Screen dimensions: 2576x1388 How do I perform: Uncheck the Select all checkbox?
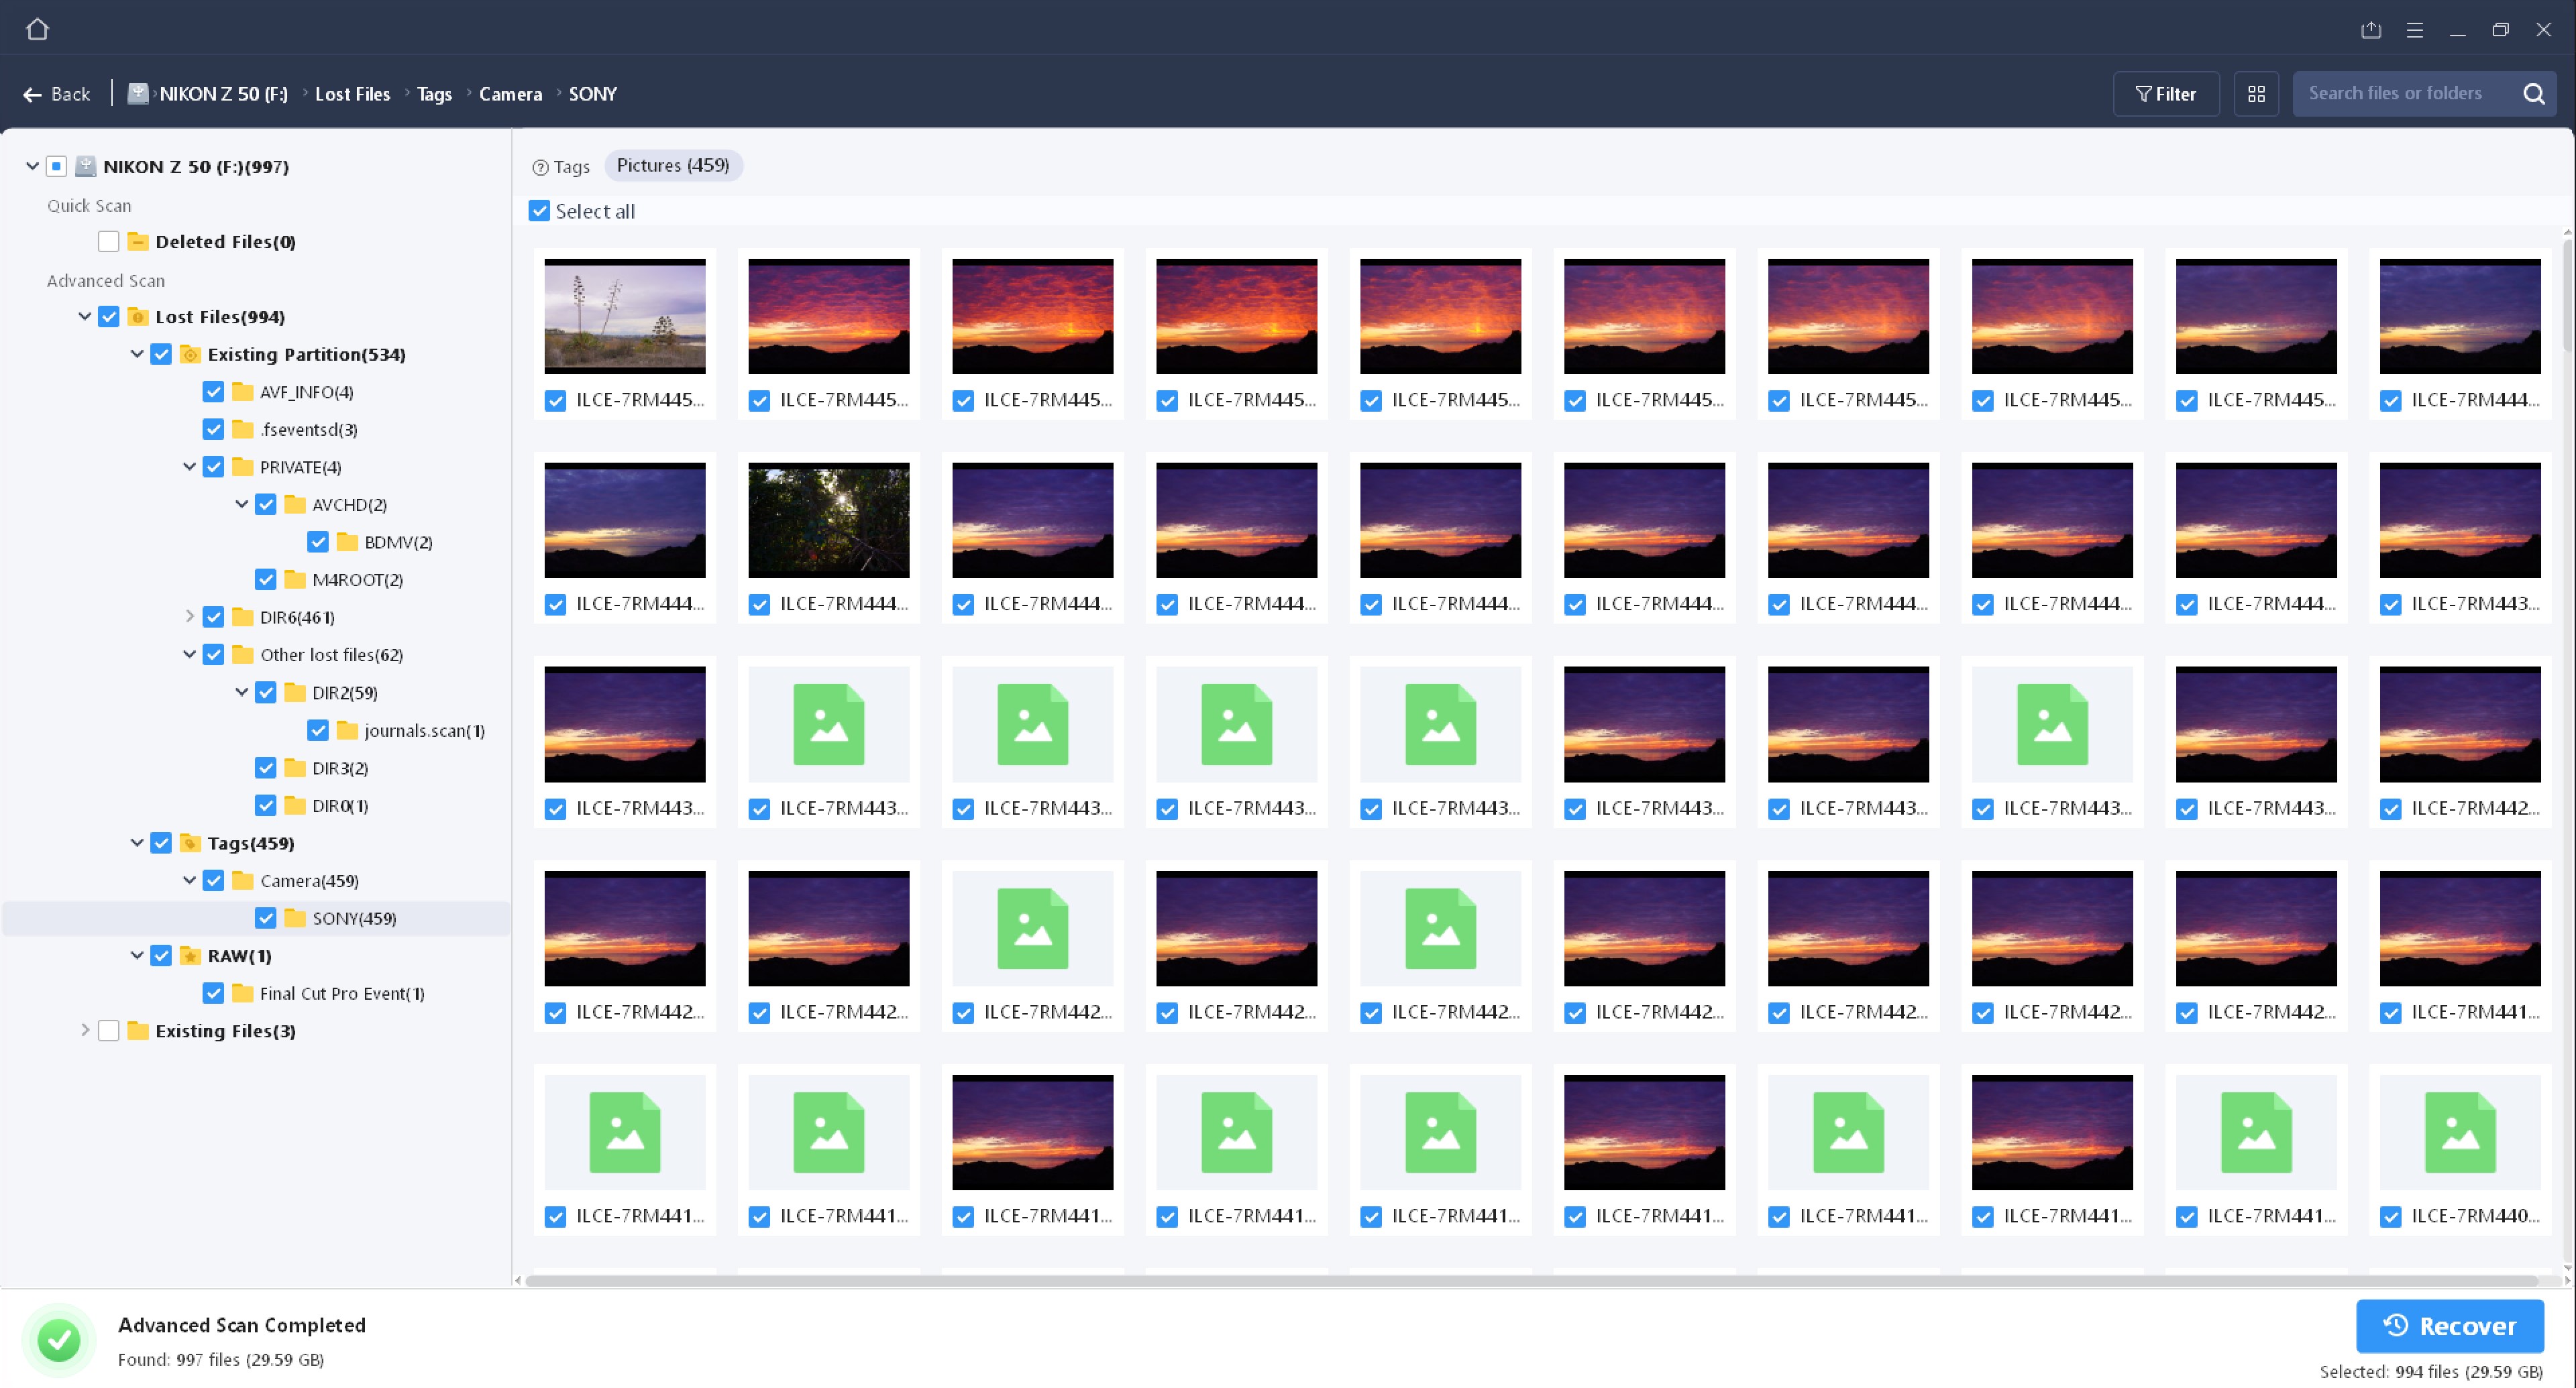tap(540, 211)
